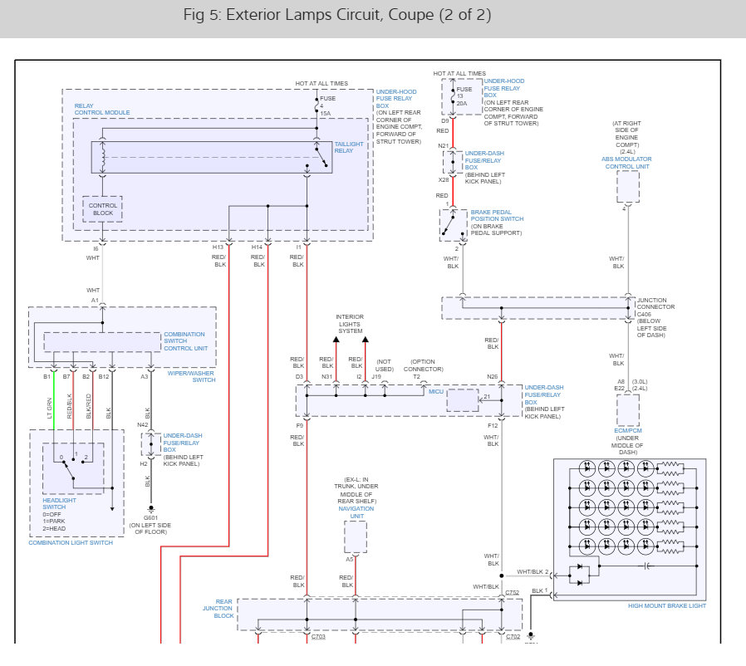Screen dimensions: 746x666
Task: Click the headlight switch selector symbol
Action: point(73,468)
